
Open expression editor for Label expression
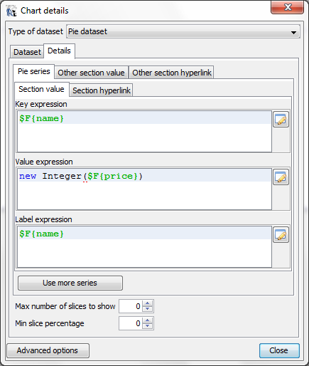[281, 235]
